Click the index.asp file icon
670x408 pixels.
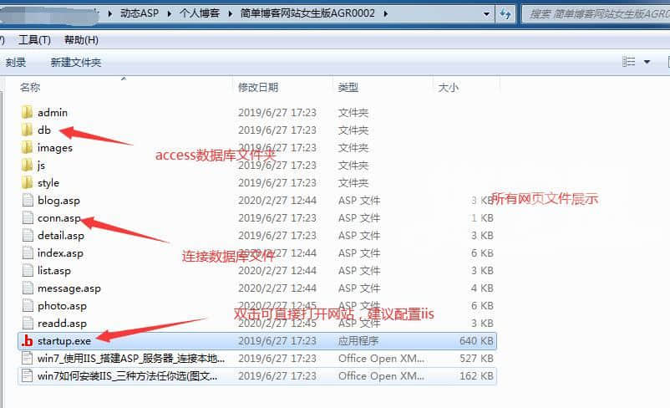click(26, 253)
